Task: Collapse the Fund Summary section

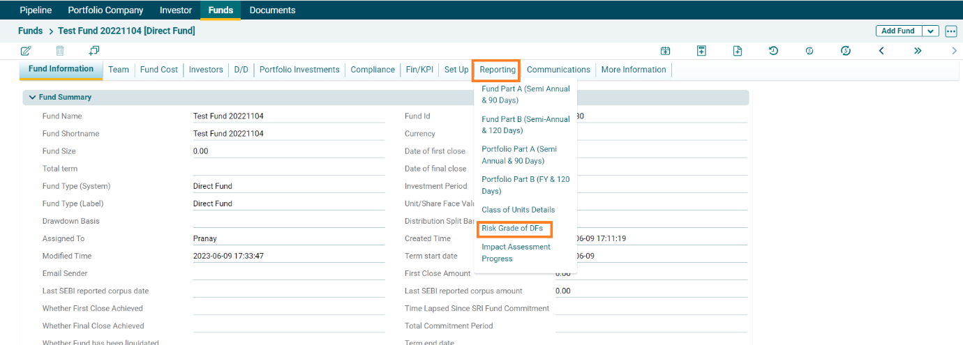Action: [x=32, y=98]
